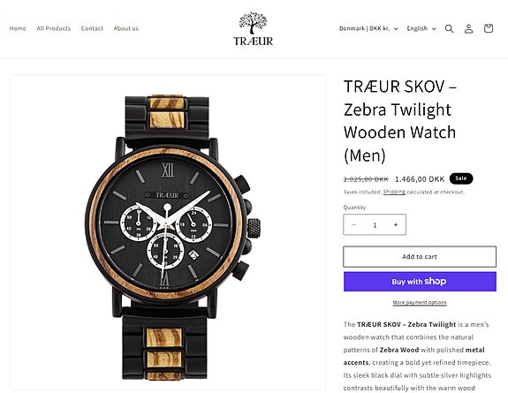Expand the Denmark | DKK kr. country selector
Screen dimensions: 508x393
coord(368,28)
